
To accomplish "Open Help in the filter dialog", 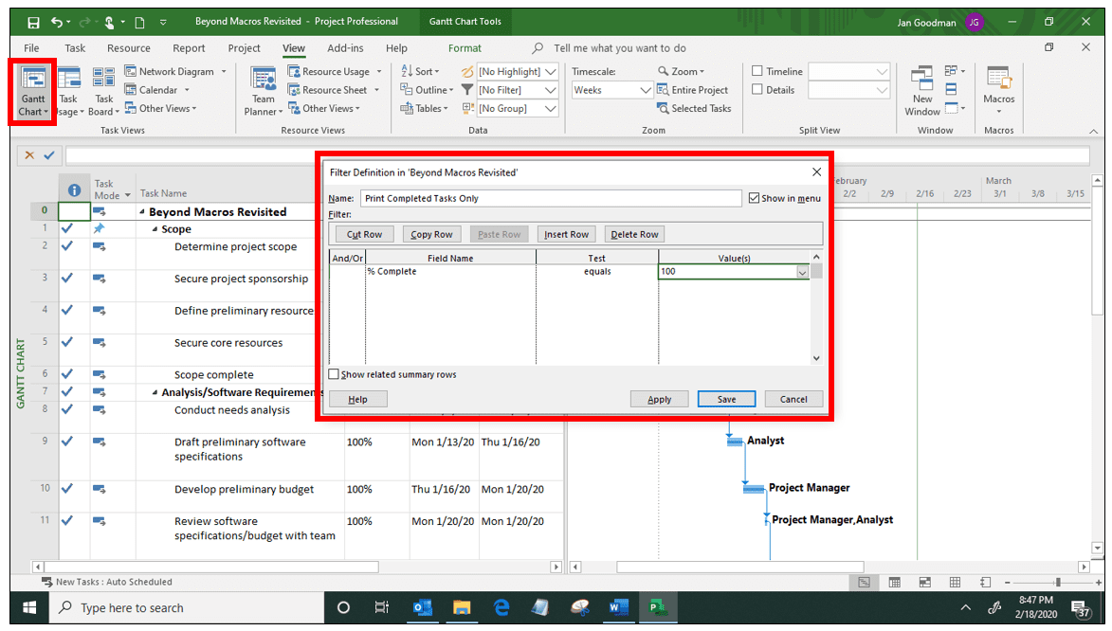I will coord(357,399).
